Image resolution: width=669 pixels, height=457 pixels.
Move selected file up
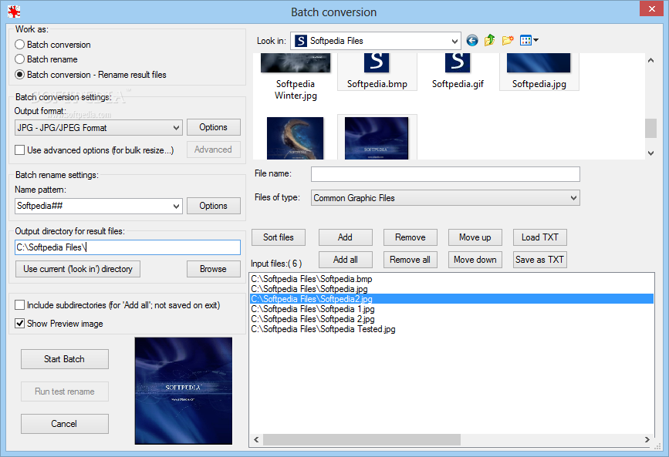[475, 237]
